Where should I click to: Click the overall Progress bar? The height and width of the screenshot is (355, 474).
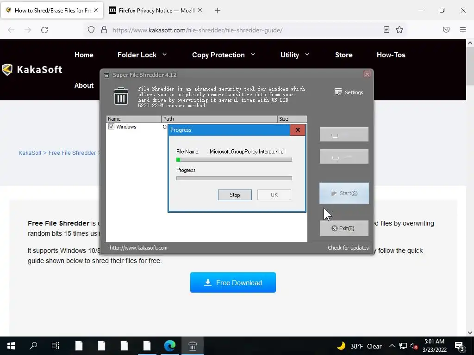[234, 178]
